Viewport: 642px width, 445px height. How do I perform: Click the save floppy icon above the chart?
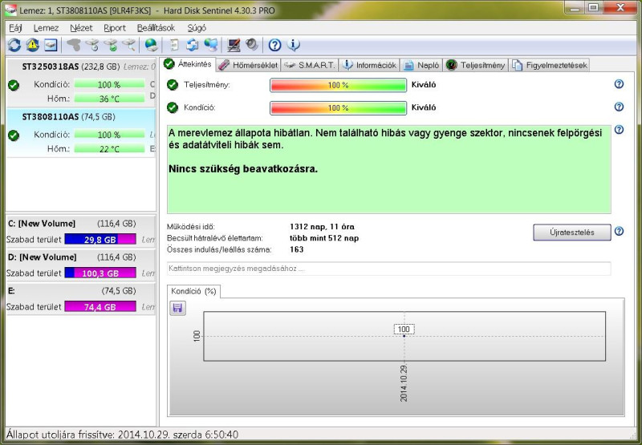coord(177,308)
